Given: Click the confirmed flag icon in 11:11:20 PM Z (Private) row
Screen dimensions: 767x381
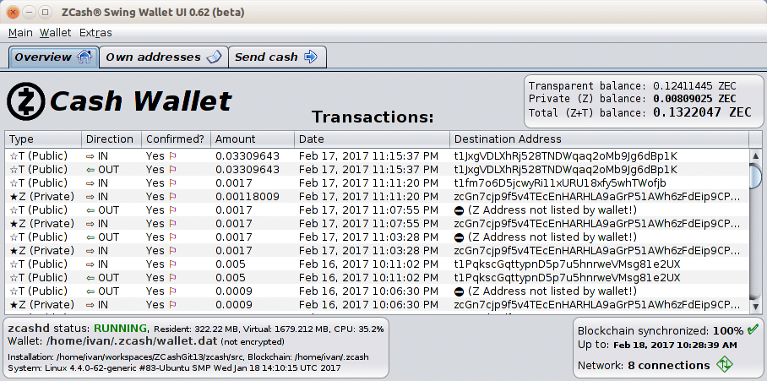Looking at the screenshot, I should [x=171, y=197].
